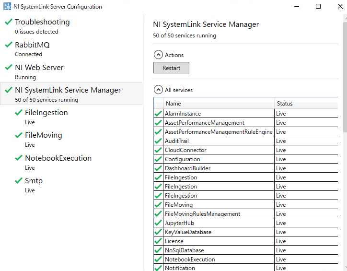347x271 pixels.
Task: Select the Notification service name
Action: click(180, 268)
